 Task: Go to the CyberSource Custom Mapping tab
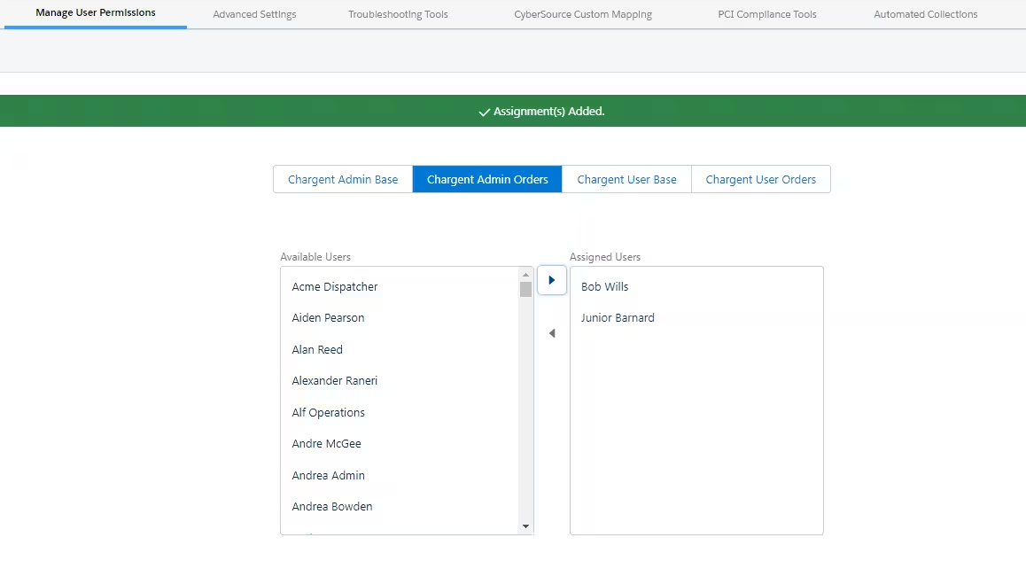[x=583, y=14]
